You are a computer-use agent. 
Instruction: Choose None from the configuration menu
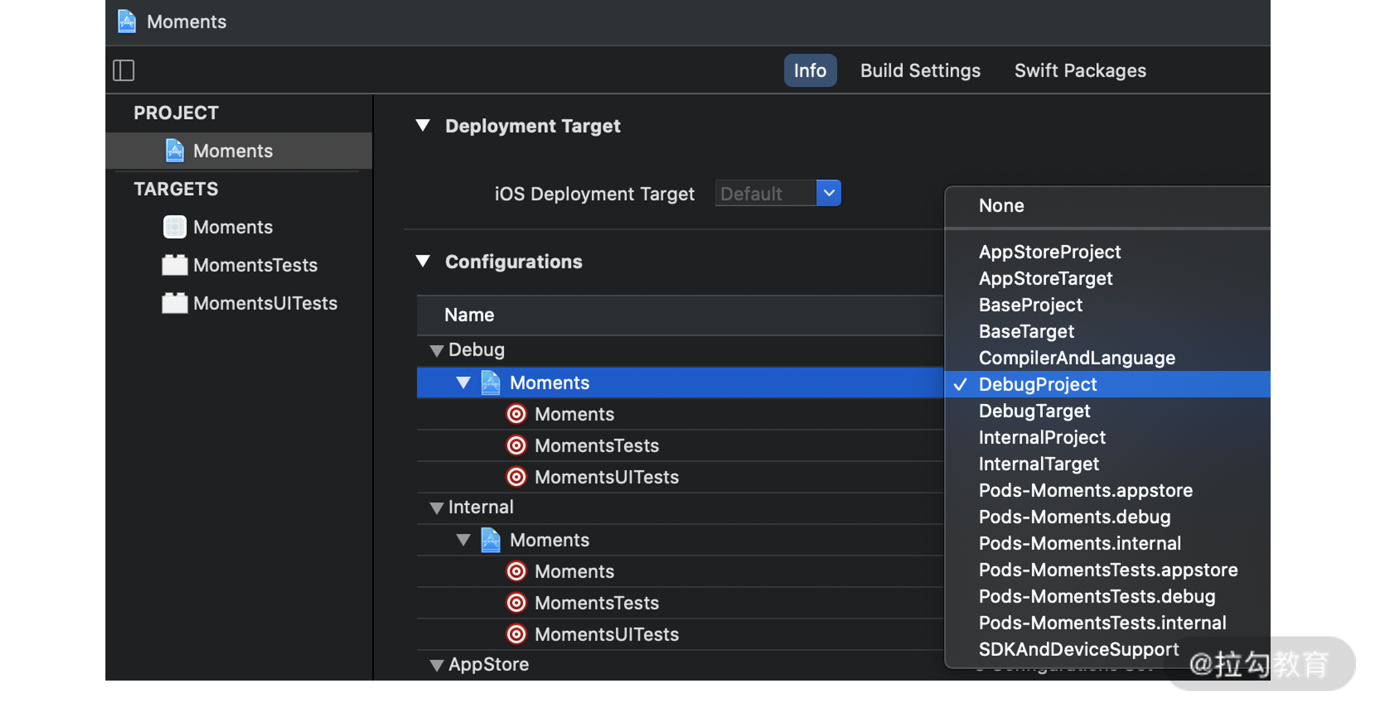(1001, 206)
